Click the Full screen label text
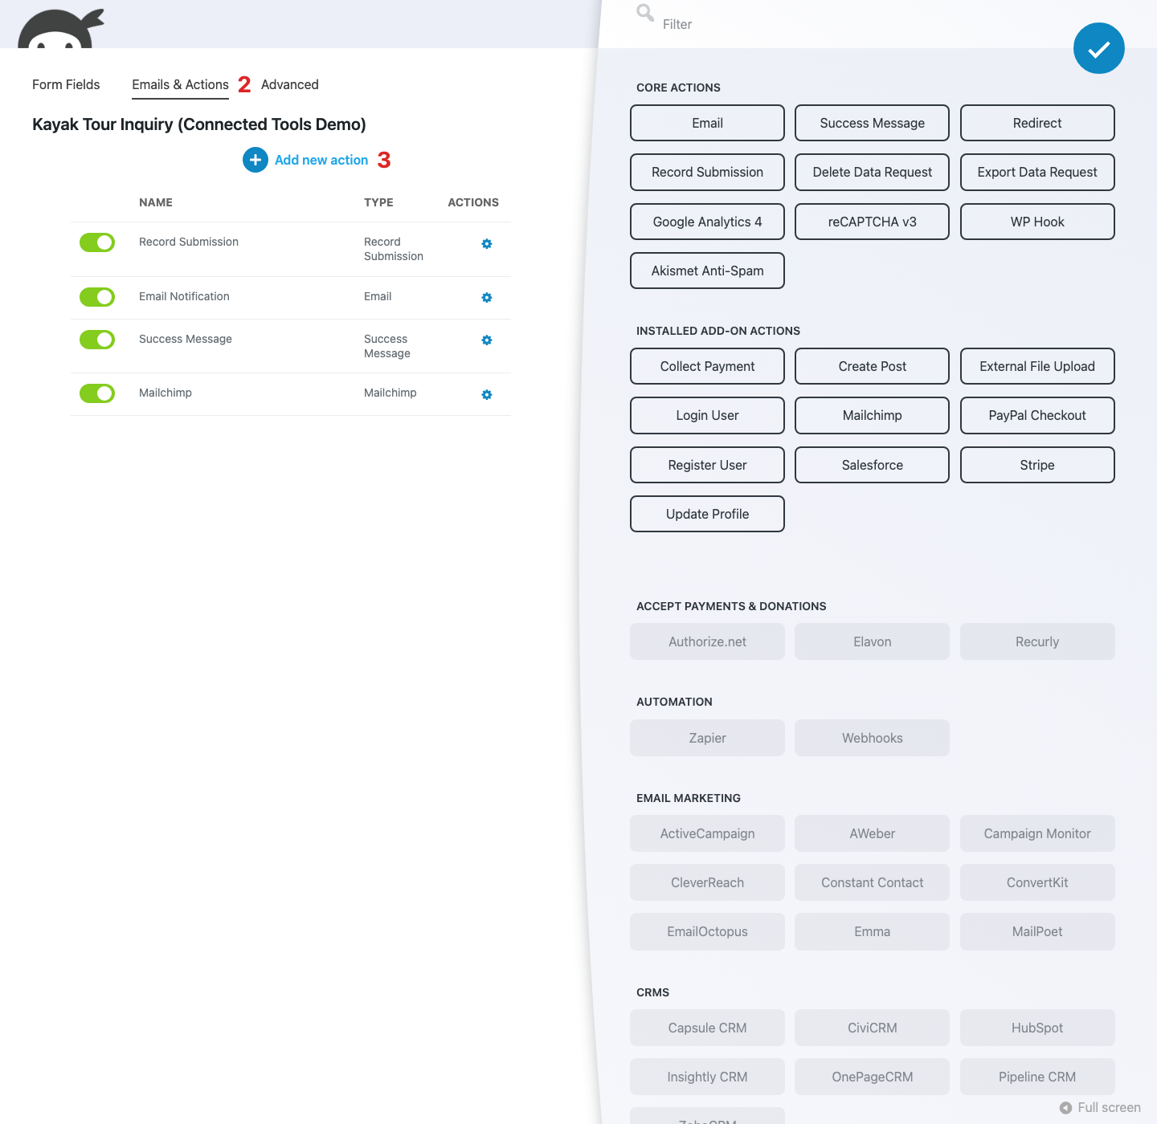Image resolution: width=1157 pixels, height=1124 pixels. 1109,1108
